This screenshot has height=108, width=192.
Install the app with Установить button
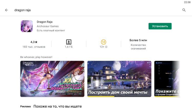160,26
